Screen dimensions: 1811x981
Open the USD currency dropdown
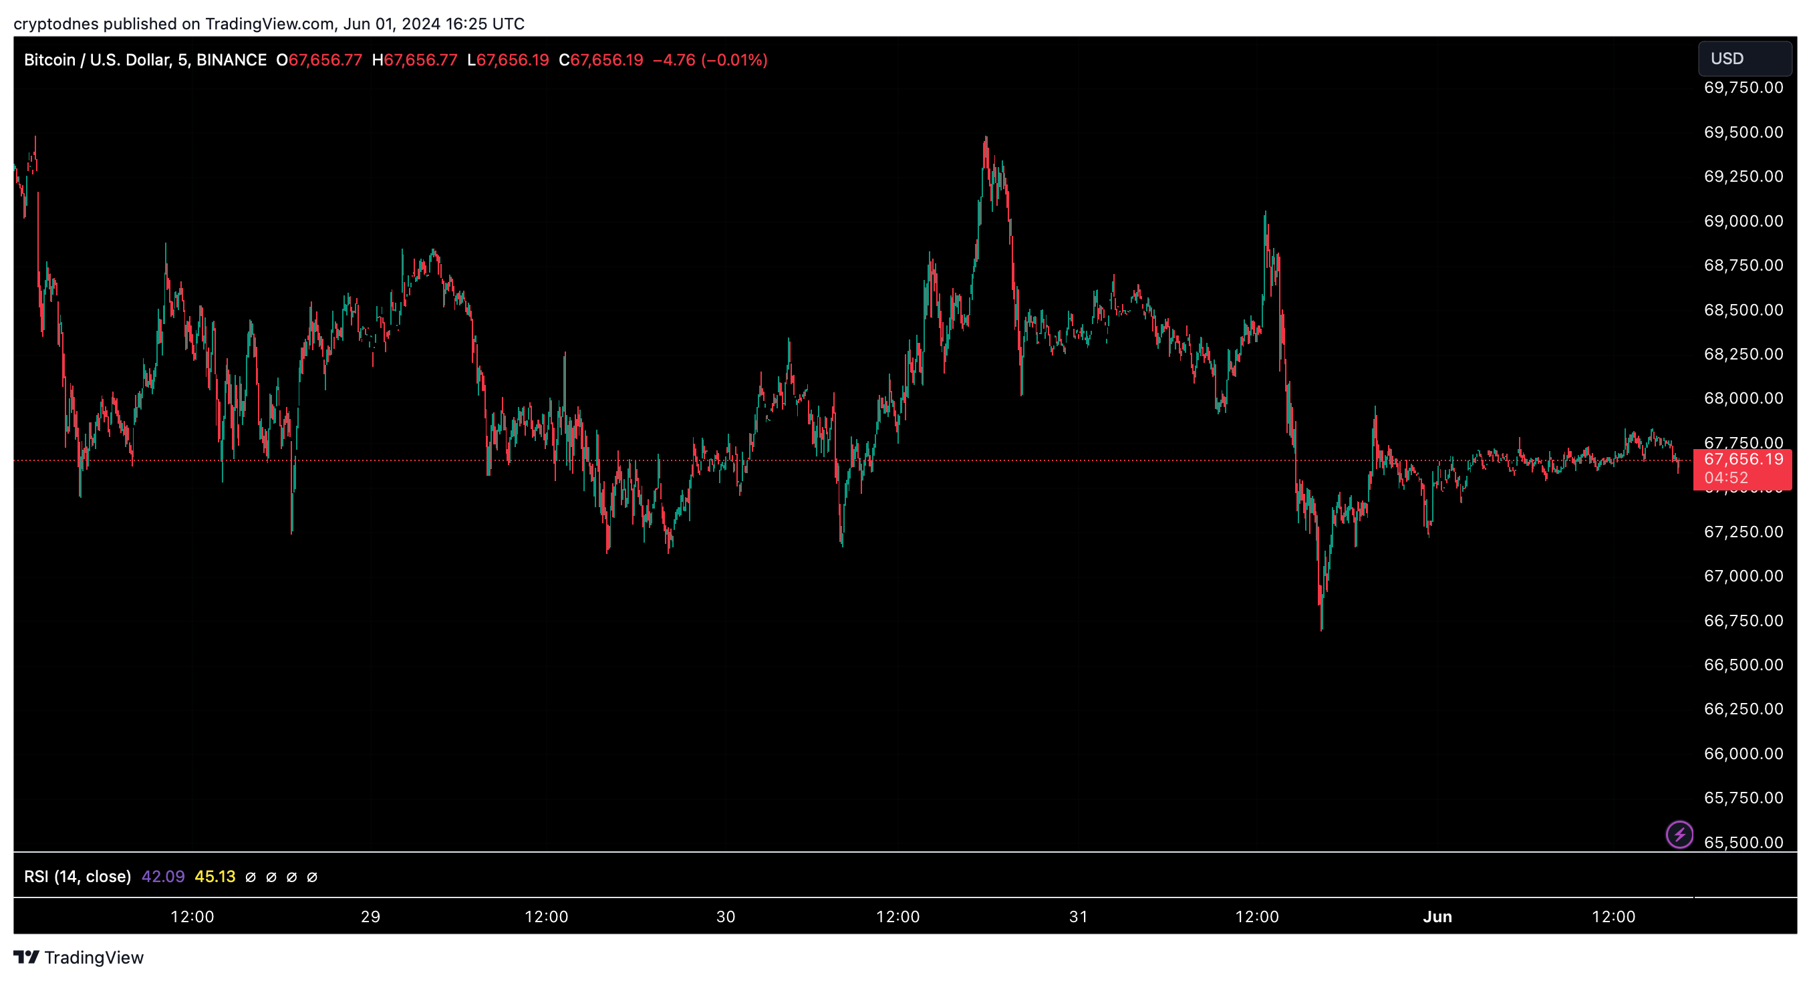[1744, 58]
